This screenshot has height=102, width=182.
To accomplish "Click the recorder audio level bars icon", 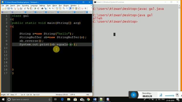I will [161, 95].
